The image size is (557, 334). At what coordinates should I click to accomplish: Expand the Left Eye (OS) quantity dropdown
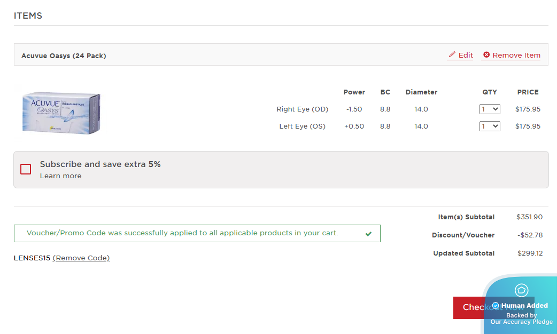pos(489,126)
